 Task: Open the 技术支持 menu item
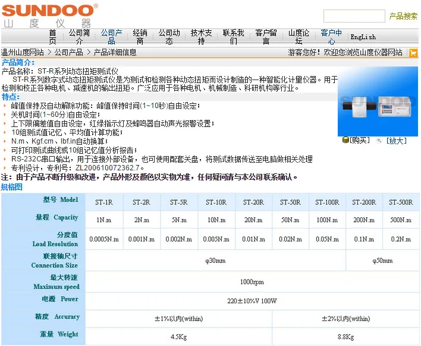(x=201, y=37)
